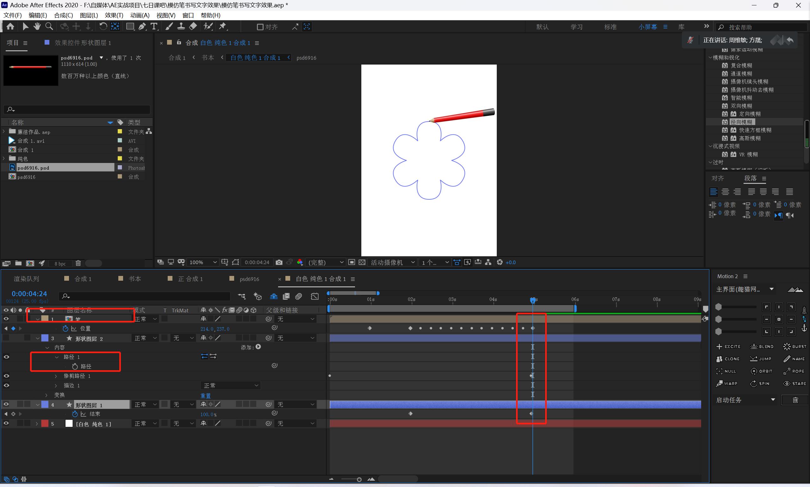This screenshot has height=487, width=810.
Task: Open the 100% magnification dropdown
Action: click(203, 262)
